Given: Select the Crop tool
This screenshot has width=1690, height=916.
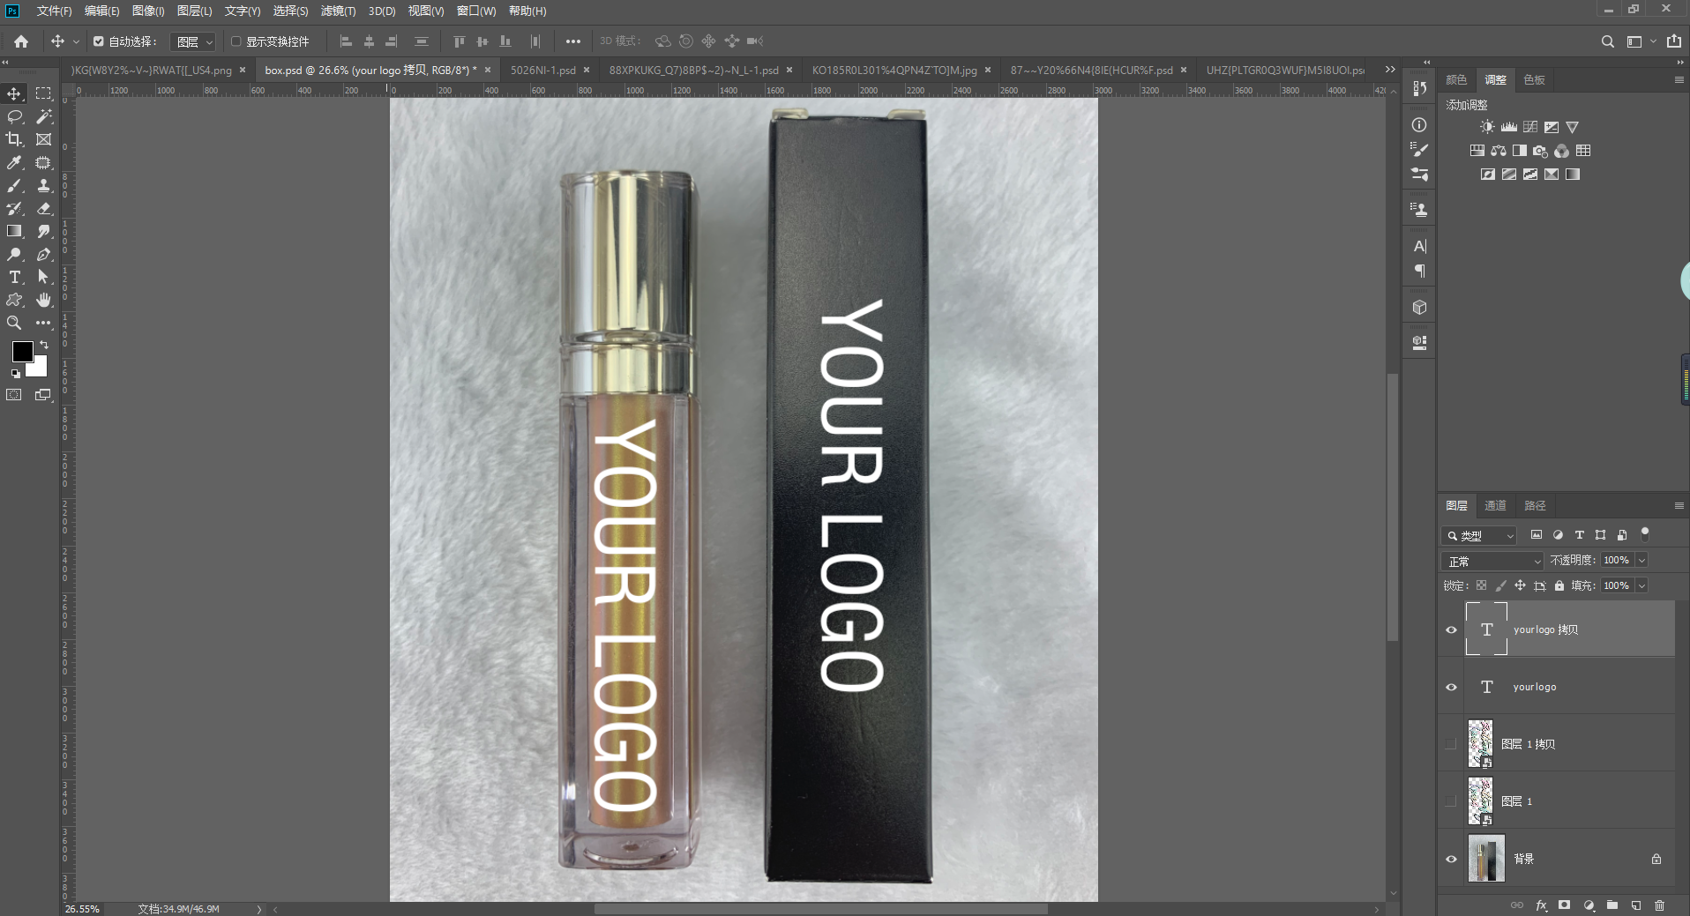Looking at the screenshot, I should [14, 139].
